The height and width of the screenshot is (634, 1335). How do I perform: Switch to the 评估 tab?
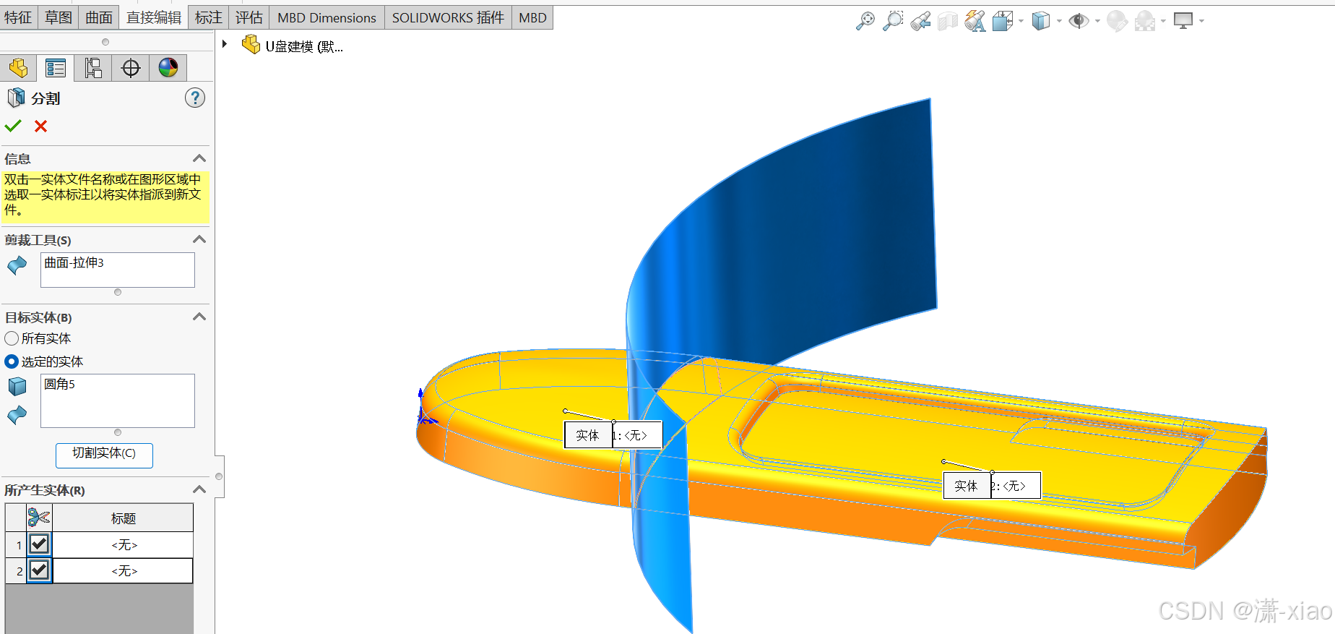coord(249,17)
